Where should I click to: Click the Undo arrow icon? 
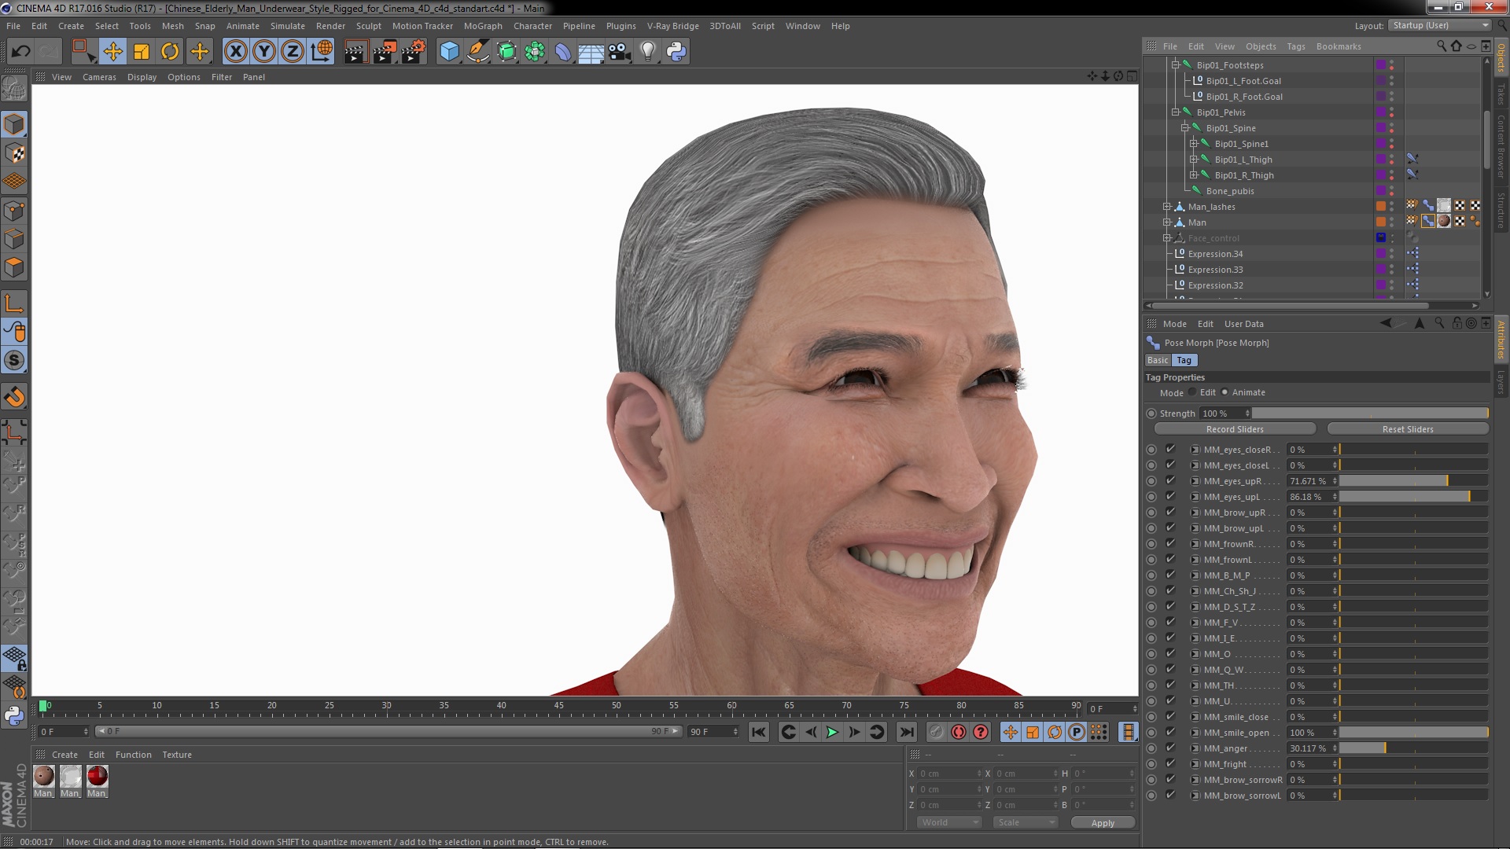[x=20, y=52]
